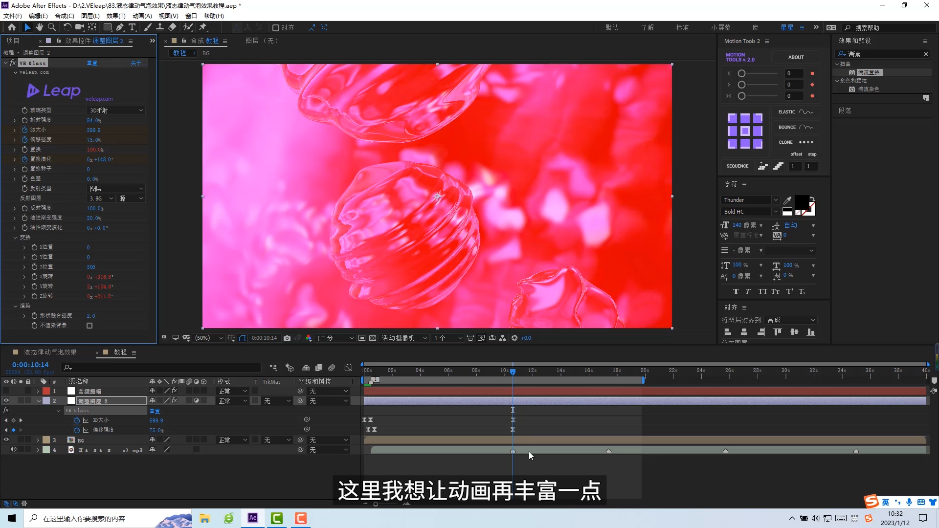The width and height of the screenshot is (939, 528).
Task: Enable the motion blur timeline switch
Action: [x=332, y=368]
